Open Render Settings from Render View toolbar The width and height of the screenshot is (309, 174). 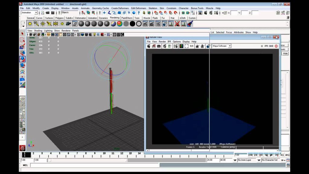pyautogui.click(x=176, y=46)
